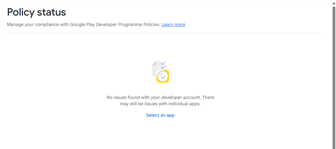Click the Select an app link
This screenshot has width=336, height=149.
[160, 115]
